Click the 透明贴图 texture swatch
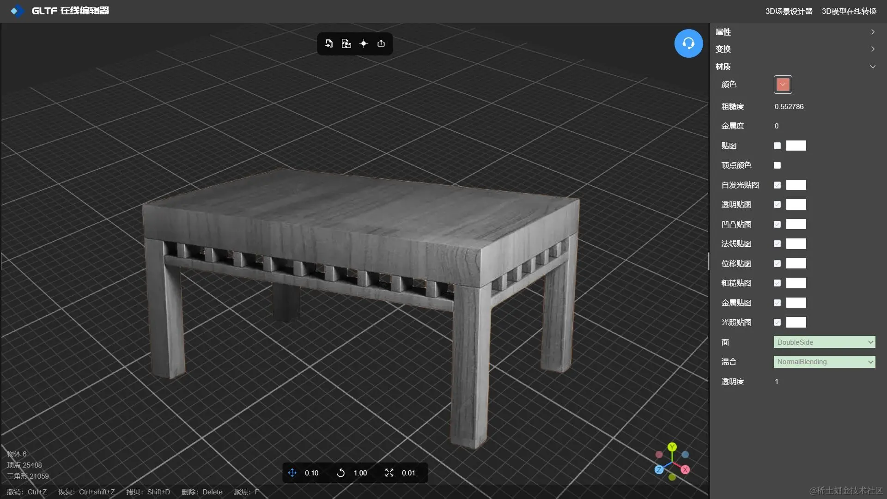The width and height of the screenshot is (887, 499). click(x=796, y=204)
